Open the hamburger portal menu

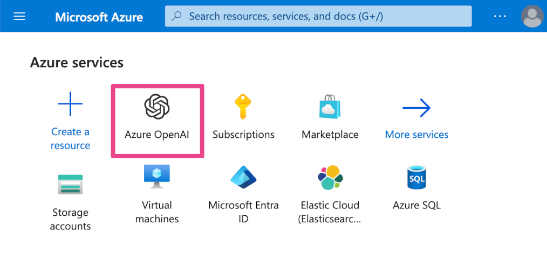pyautogui.click(x=19, y=17)
